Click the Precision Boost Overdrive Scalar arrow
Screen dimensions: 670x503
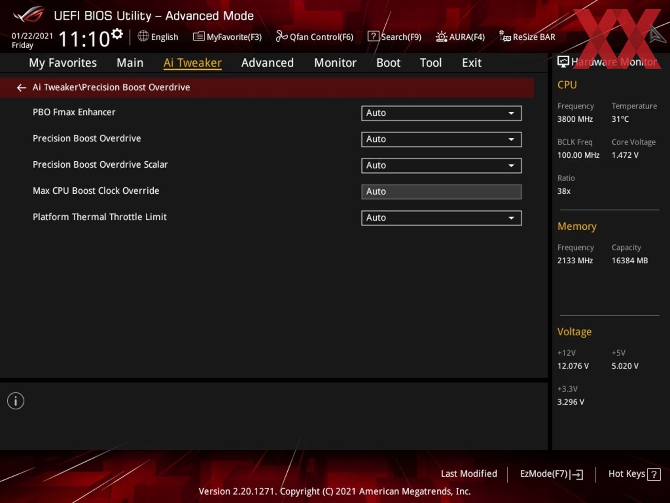511,165
